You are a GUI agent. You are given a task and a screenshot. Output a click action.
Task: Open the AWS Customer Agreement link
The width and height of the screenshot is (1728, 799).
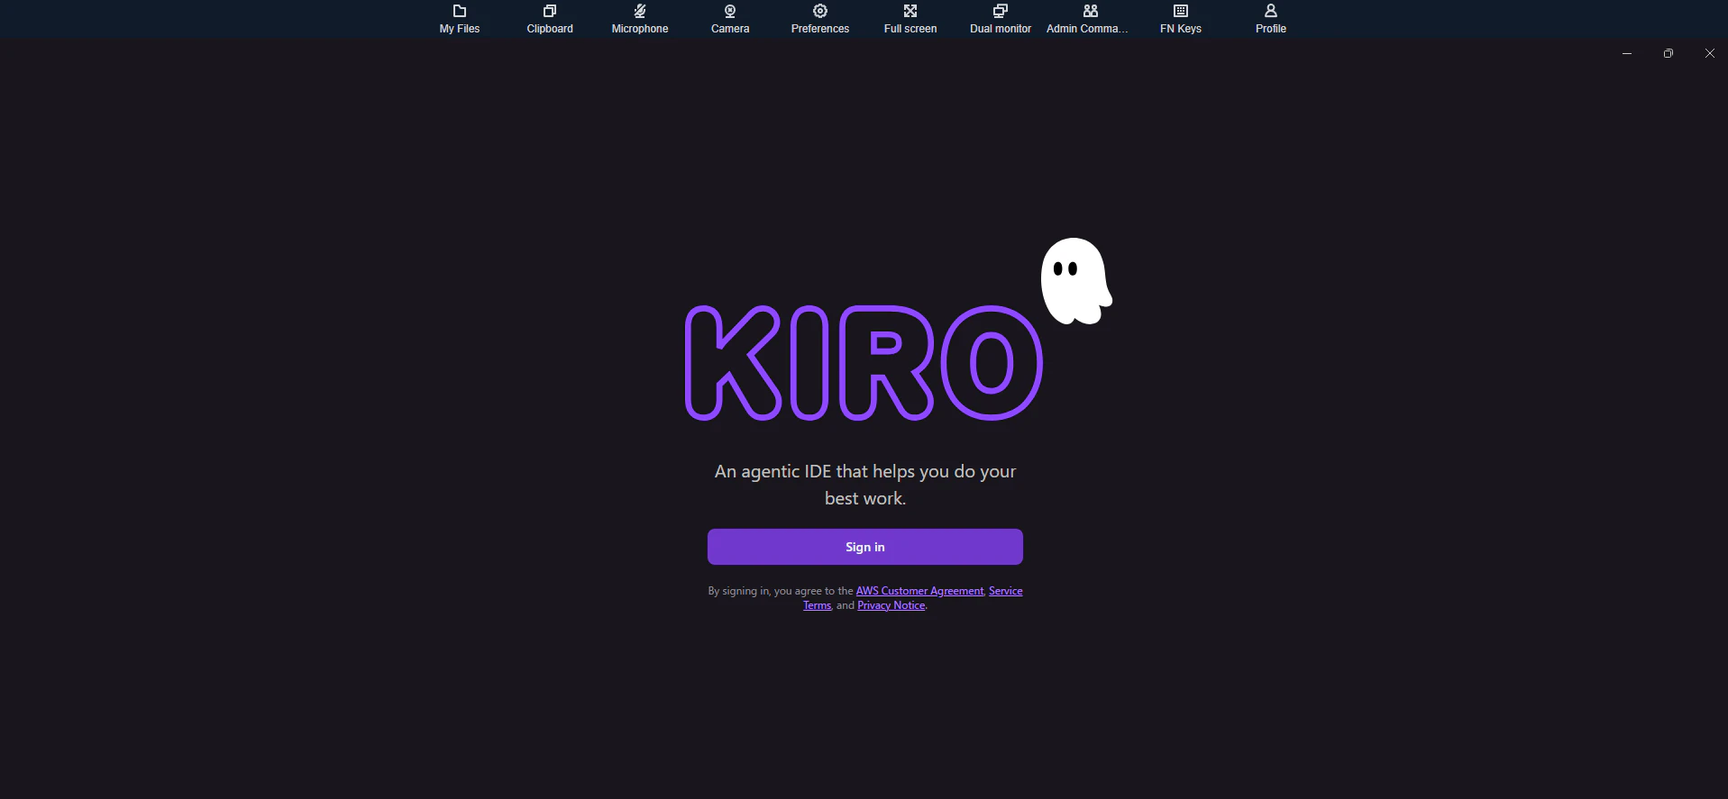coord(919,591)
